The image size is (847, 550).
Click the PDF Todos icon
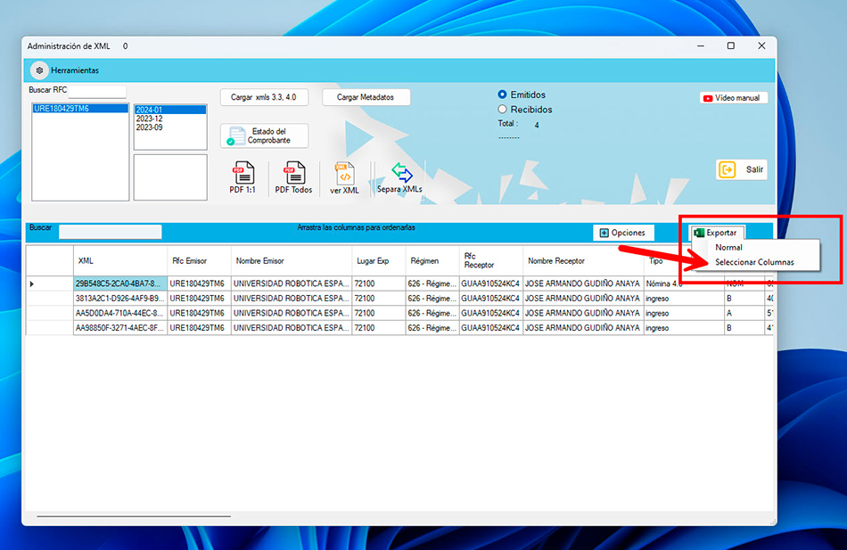(x=293, y=173)
